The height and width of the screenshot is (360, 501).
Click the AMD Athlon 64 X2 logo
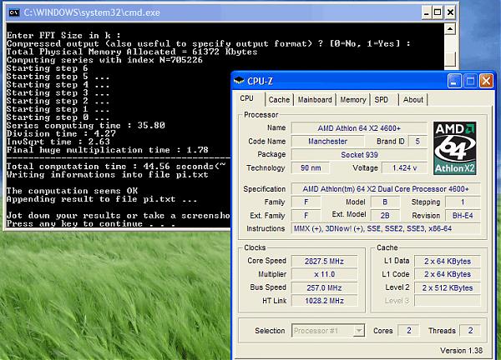pyautogui.click(x=455, y=148)
